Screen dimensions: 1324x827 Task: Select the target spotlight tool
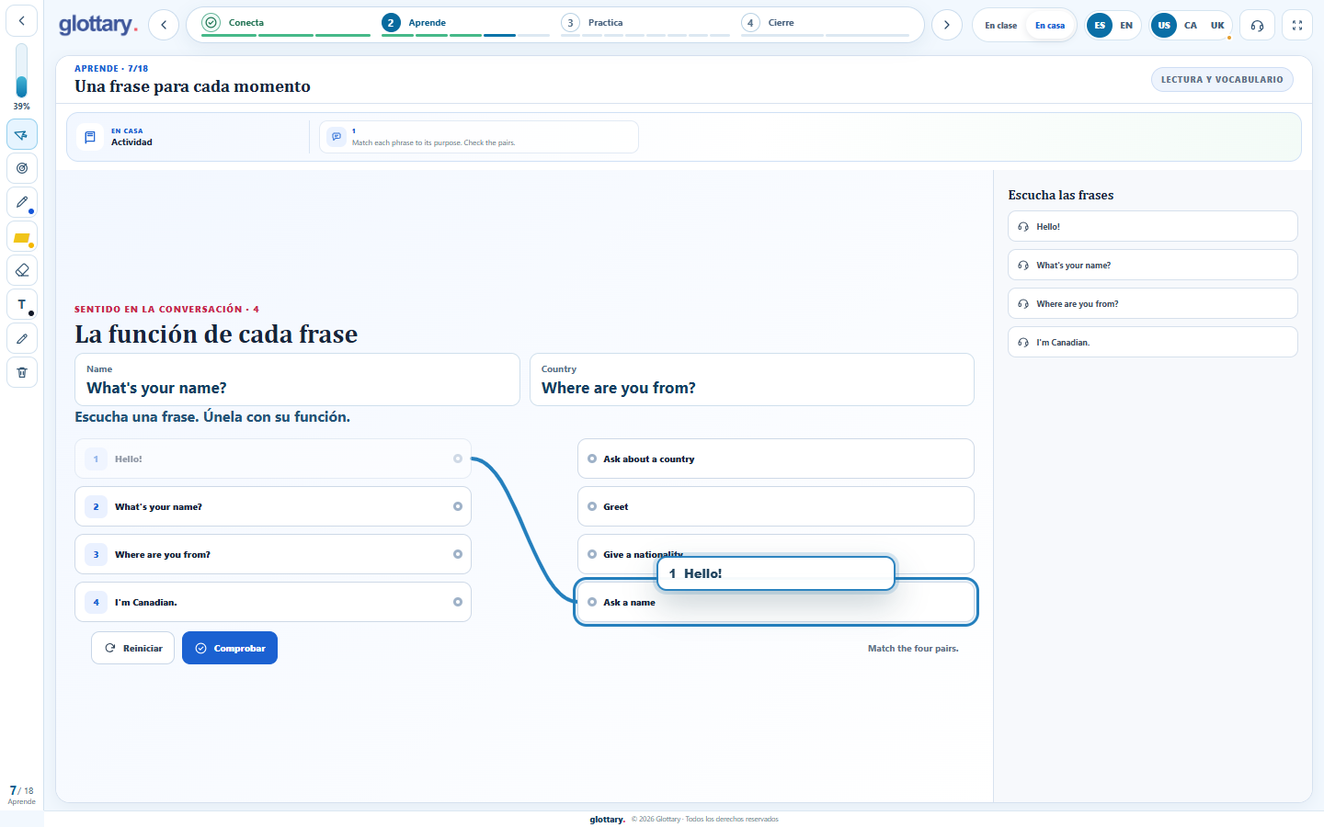click(22, 168)
